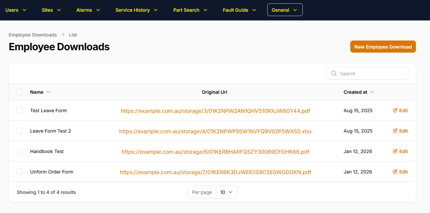Toggle the checkbox beside Unform Order Form
The height and width of the screenshot is (213, 430).
pos(19,171)
